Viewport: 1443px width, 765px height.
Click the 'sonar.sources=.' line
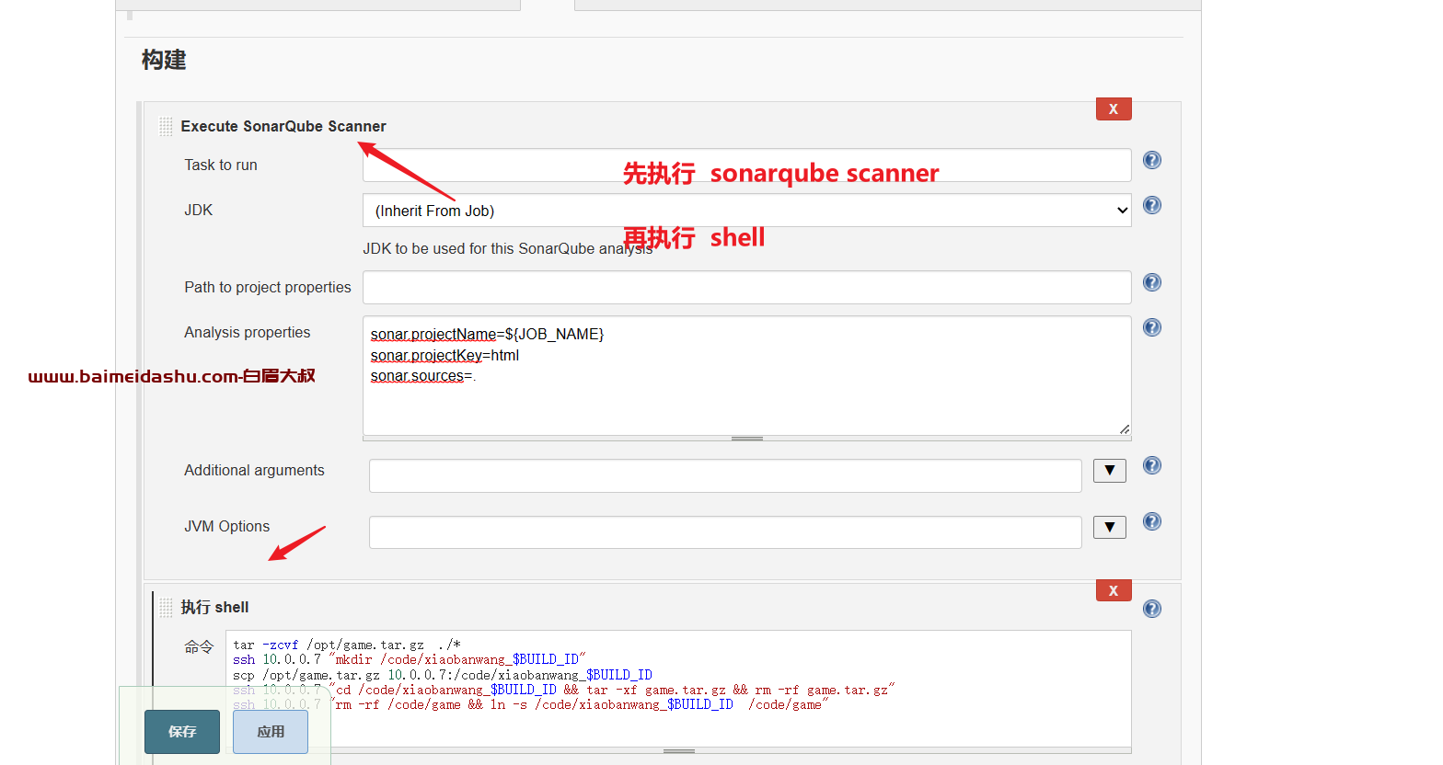423,376
